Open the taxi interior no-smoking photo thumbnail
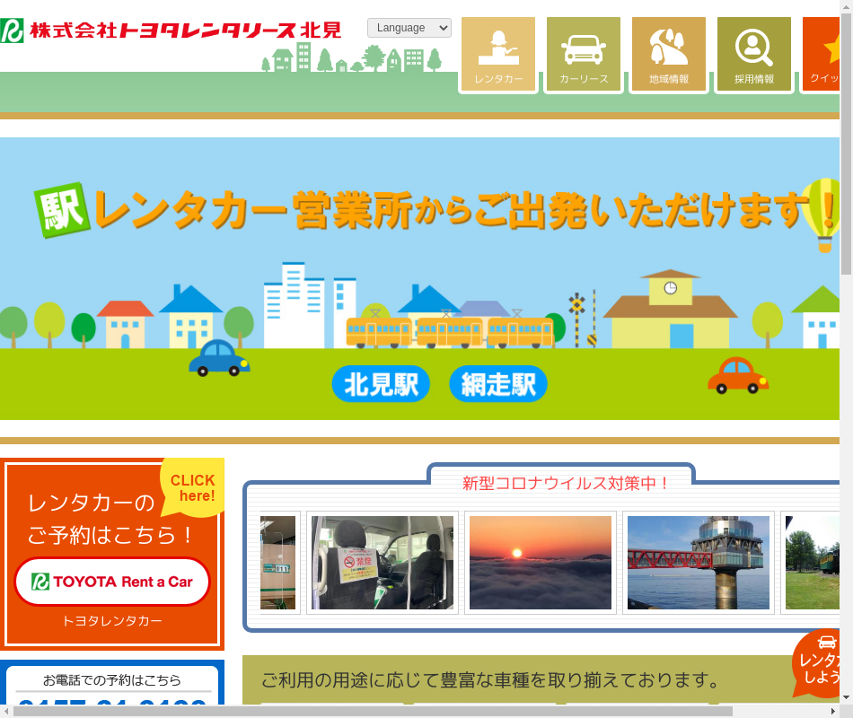853x718 pixels. pyautogui.click(x=382, y=563)
